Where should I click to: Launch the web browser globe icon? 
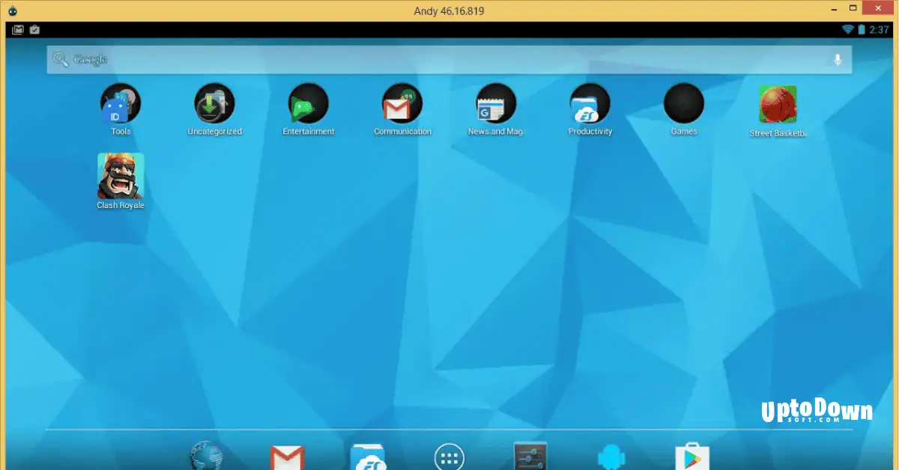coord(206,455)
